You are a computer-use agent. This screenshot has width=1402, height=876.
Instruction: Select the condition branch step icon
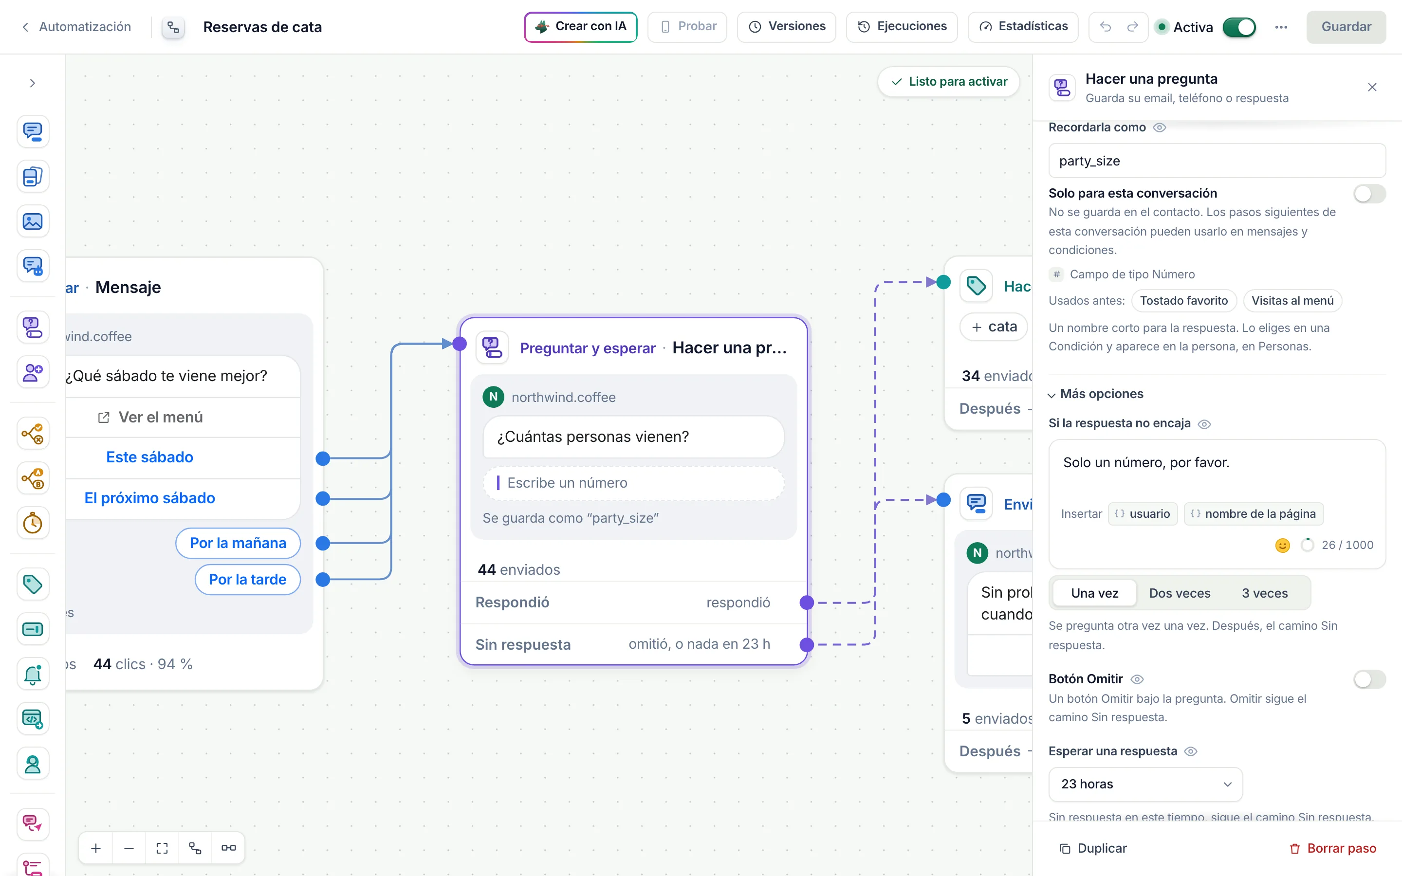click(33, 433)
